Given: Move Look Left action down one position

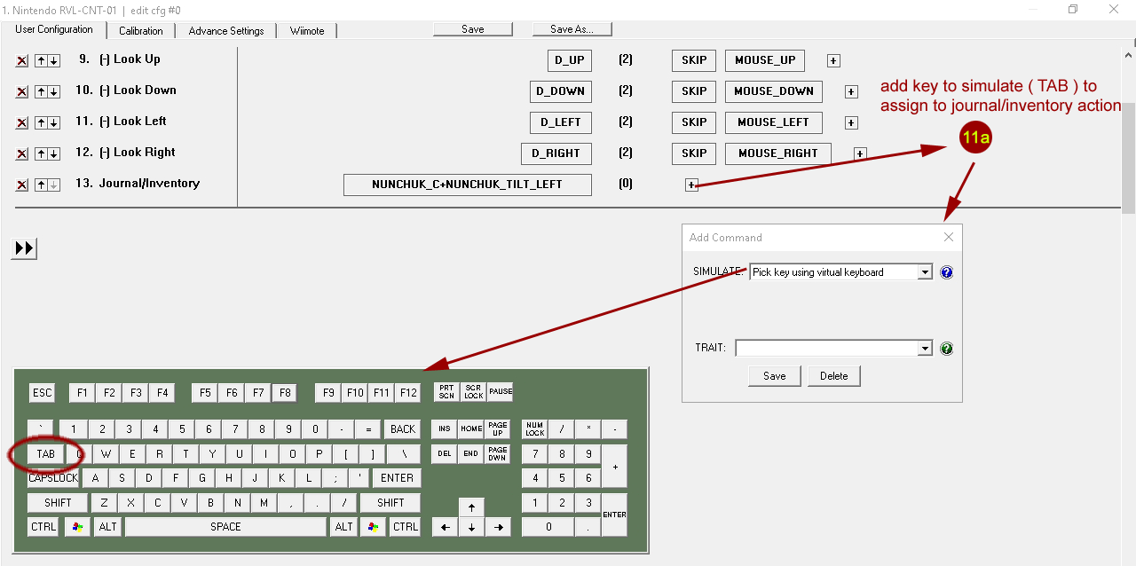Looking at the screenshot, I should point(54,122).
